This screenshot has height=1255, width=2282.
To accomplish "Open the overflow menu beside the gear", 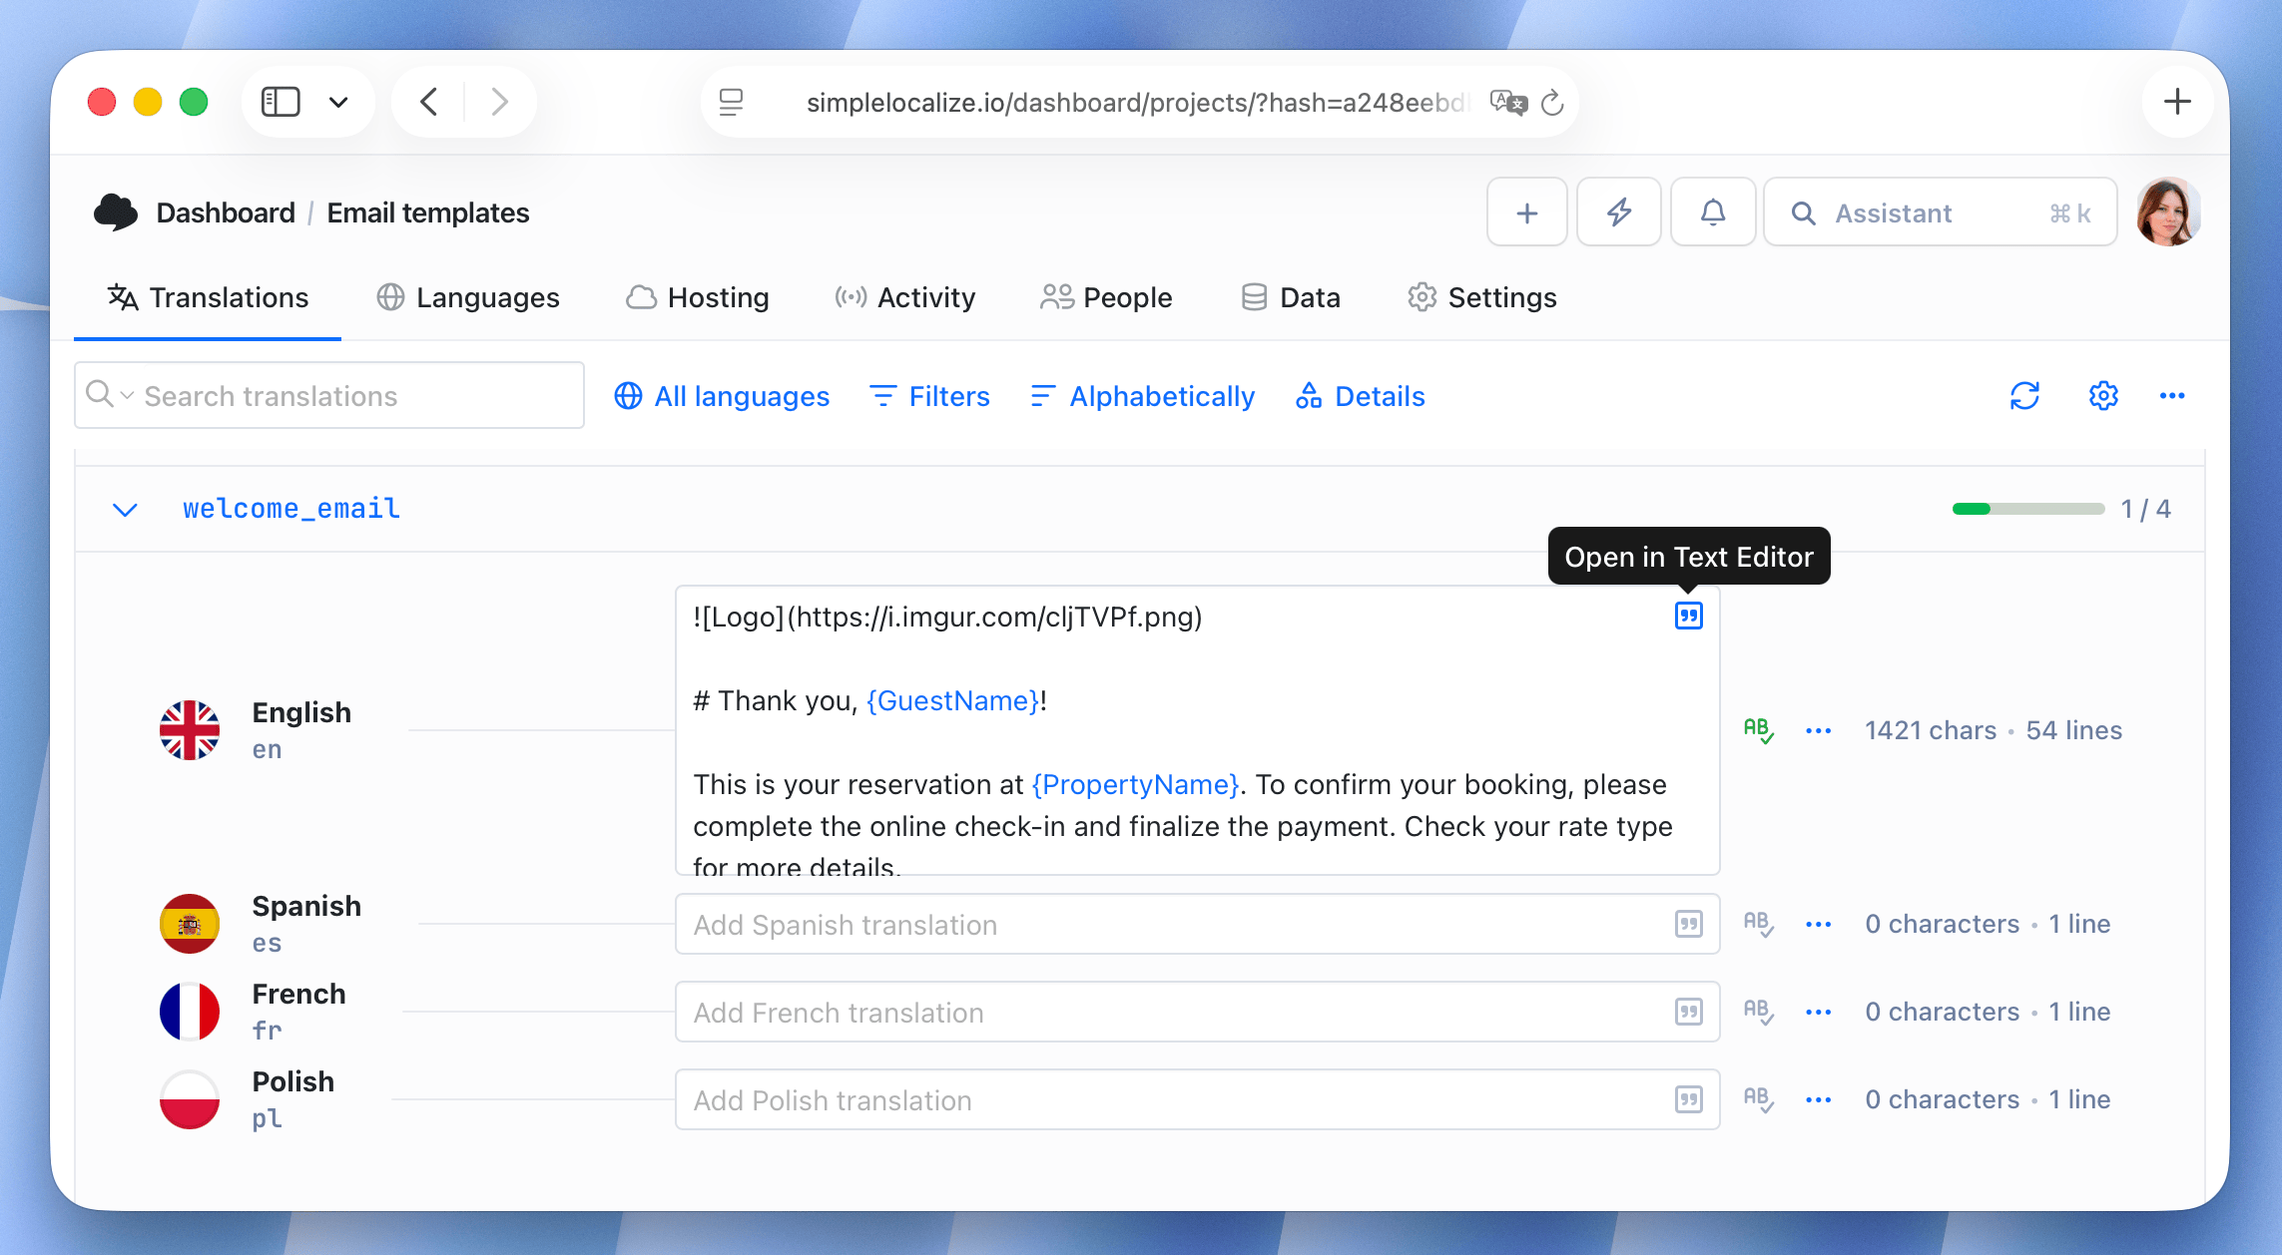I will click(x=2173, y=395).
